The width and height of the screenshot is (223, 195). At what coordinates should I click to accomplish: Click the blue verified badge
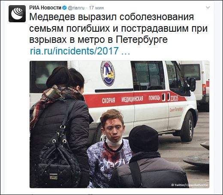coord(64,8)
